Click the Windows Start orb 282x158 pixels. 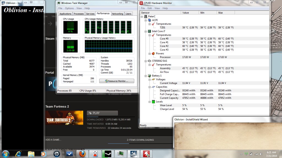pyautogui.click(x=5, y=154)
